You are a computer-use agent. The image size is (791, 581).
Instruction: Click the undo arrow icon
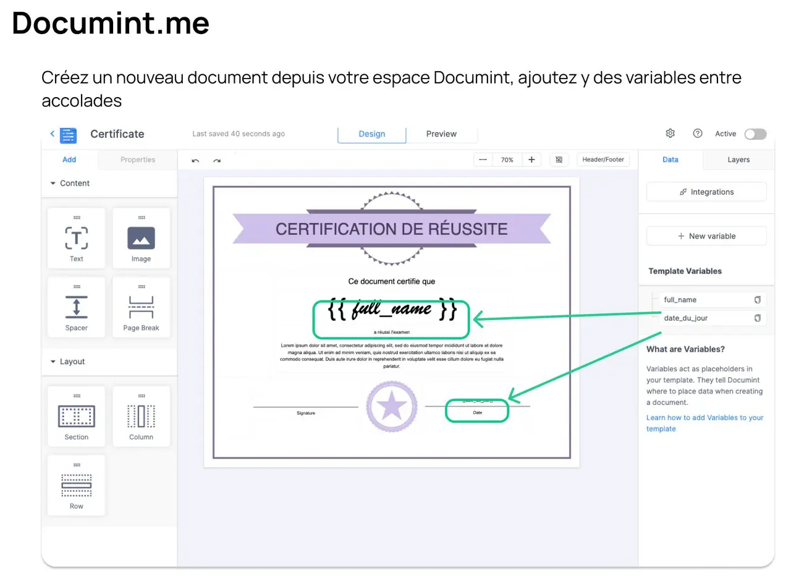195,160
